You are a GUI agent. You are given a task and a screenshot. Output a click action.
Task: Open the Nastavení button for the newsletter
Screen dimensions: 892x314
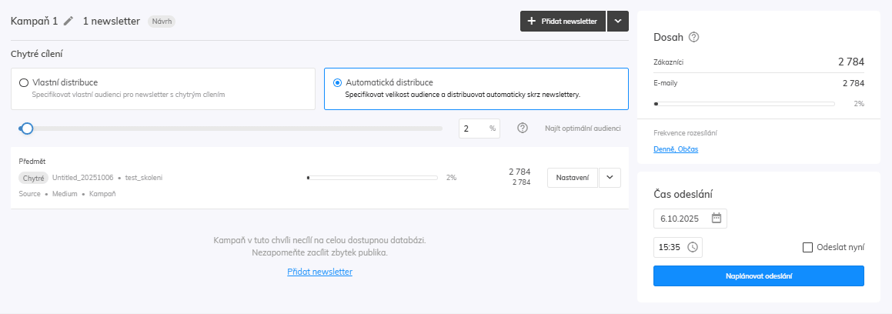point(572,178)
